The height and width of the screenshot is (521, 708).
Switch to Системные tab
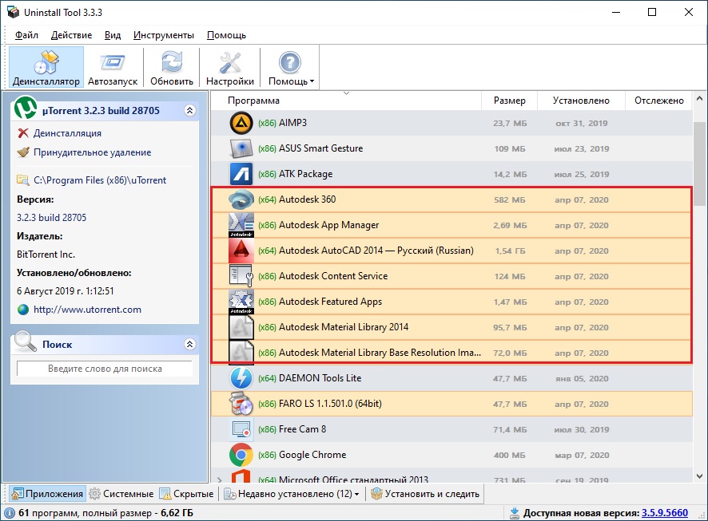coord(121,494)
